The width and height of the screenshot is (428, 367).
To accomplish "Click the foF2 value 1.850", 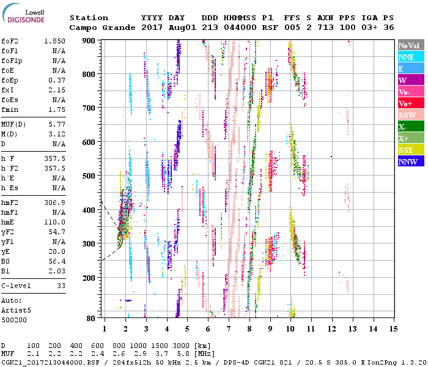I will coord(54,41).
